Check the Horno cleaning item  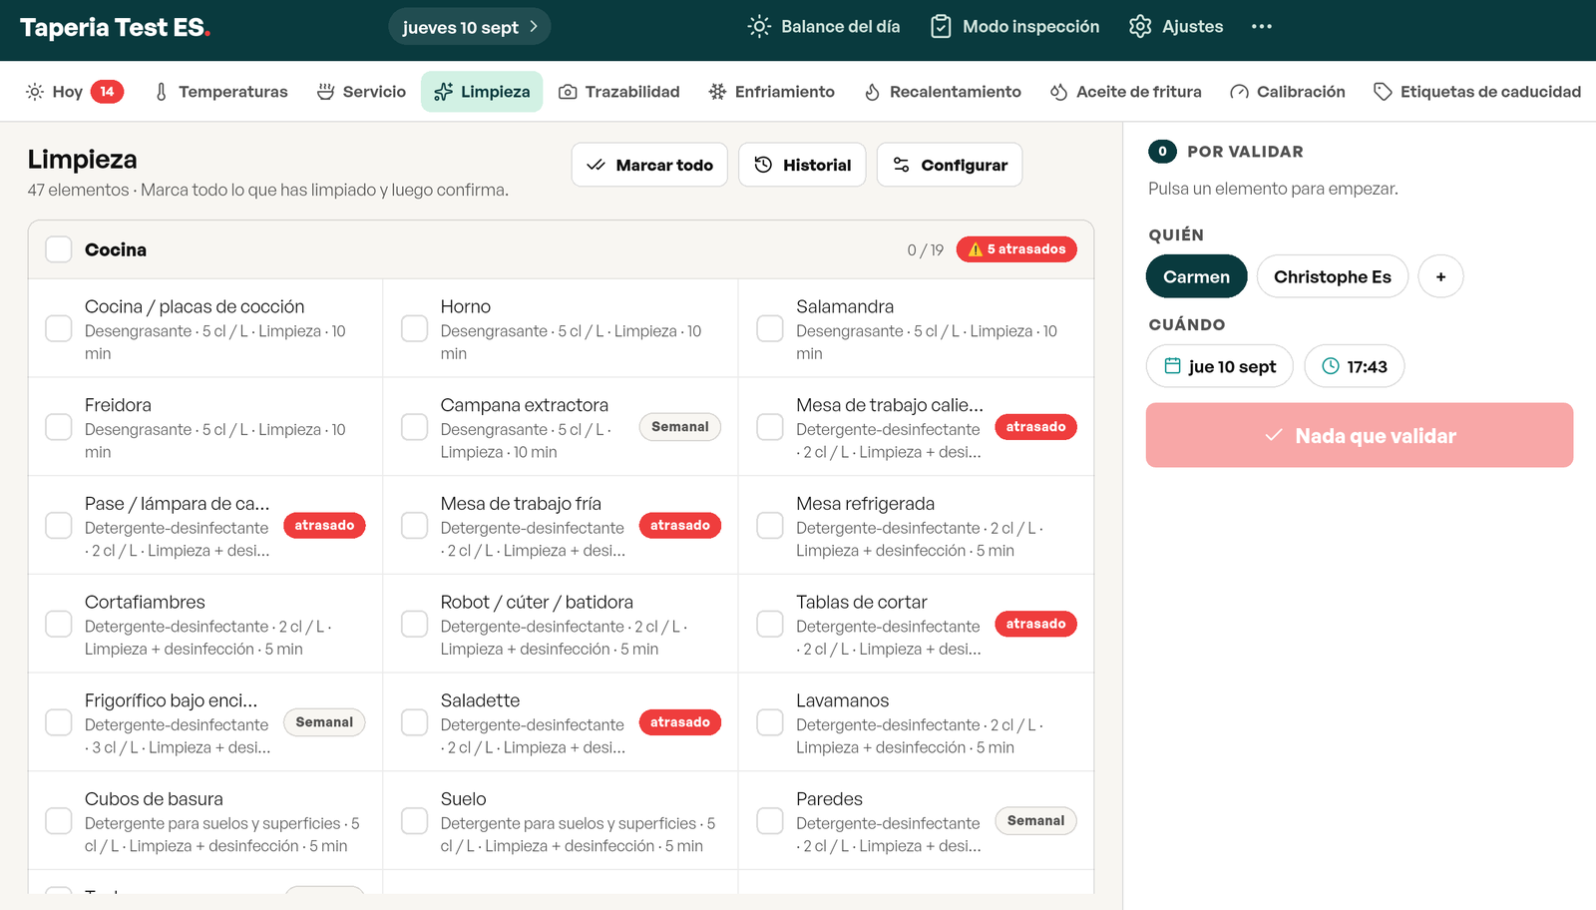click(414, 328)
